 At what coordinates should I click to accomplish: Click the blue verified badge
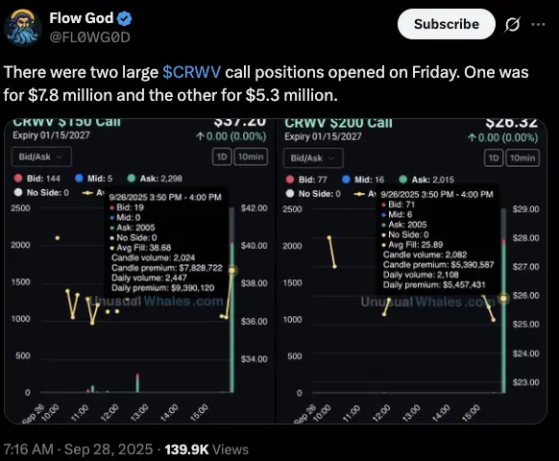click(125, 18)
